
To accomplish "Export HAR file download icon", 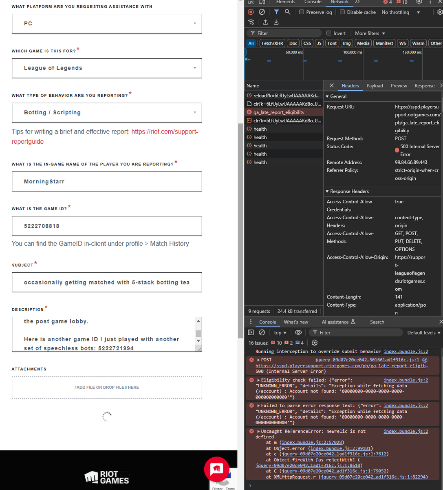I will pyautogui.click(x=276, y=22).
